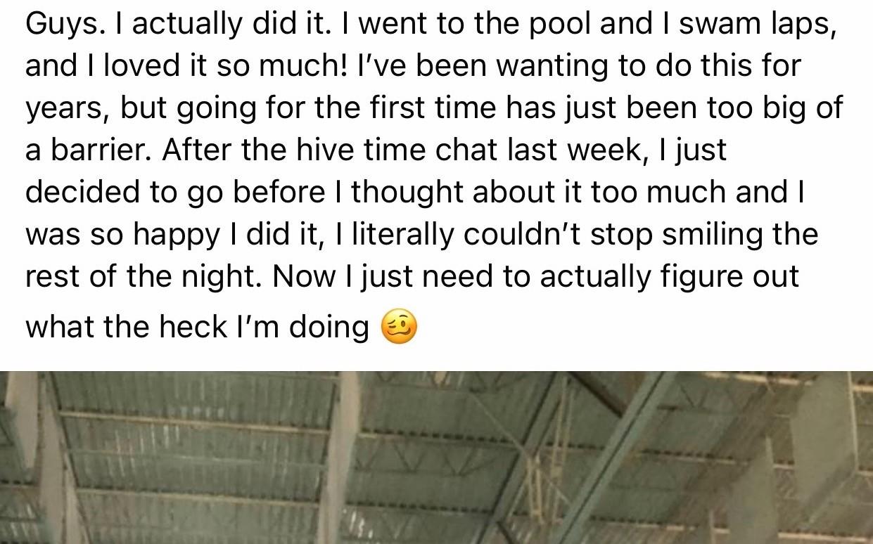The image size is (873, 544).
Task: Select the word "barrier" in the post text
Action: point(96,151)
